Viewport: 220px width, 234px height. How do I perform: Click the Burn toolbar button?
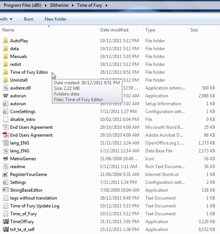click(x=29, y=19)
